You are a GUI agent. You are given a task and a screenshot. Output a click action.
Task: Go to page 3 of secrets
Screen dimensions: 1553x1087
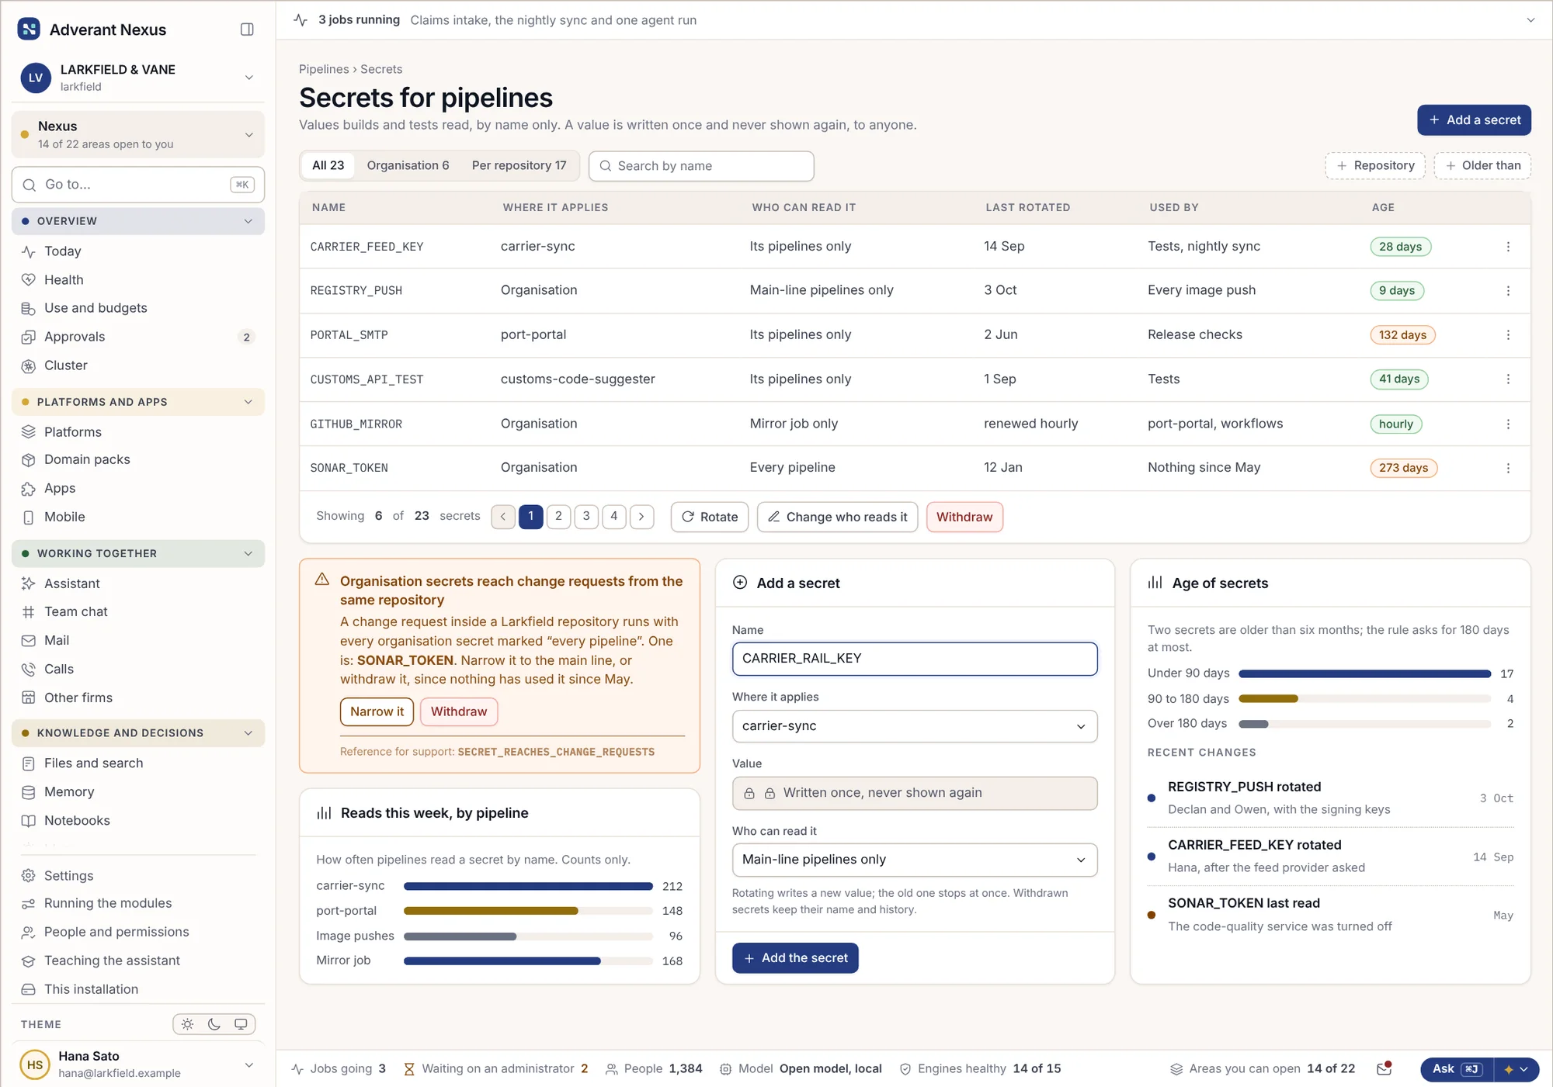coord(586,517)
